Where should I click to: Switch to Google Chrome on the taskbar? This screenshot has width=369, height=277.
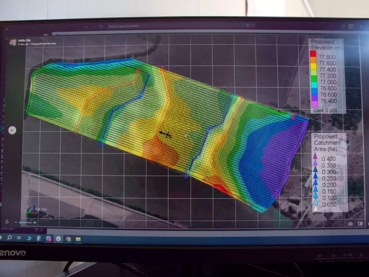(x=68, y=239)
